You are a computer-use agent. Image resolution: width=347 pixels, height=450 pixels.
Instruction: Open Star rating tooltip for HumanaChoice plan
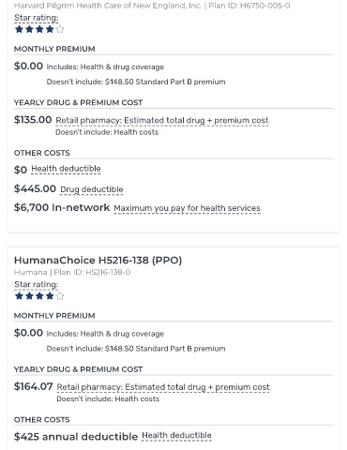pyautogui.click(x=37, y=284)
